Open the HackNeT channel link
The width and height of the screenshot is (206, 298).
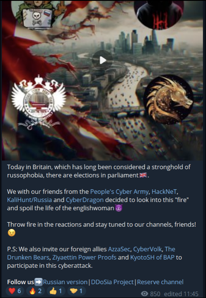(164, 192)
